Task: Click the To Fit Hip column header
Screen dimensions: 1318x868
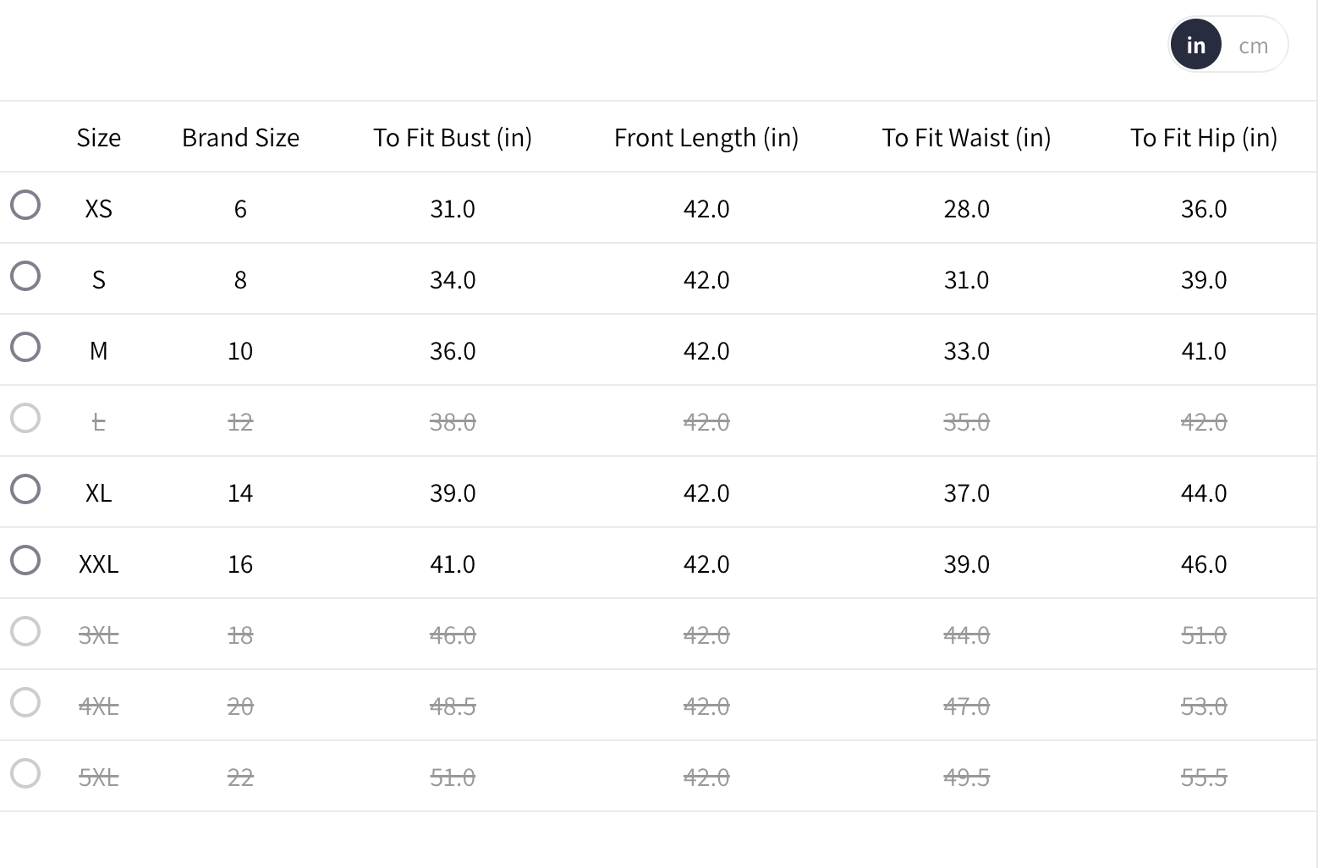Action: tap(1204, 138)
